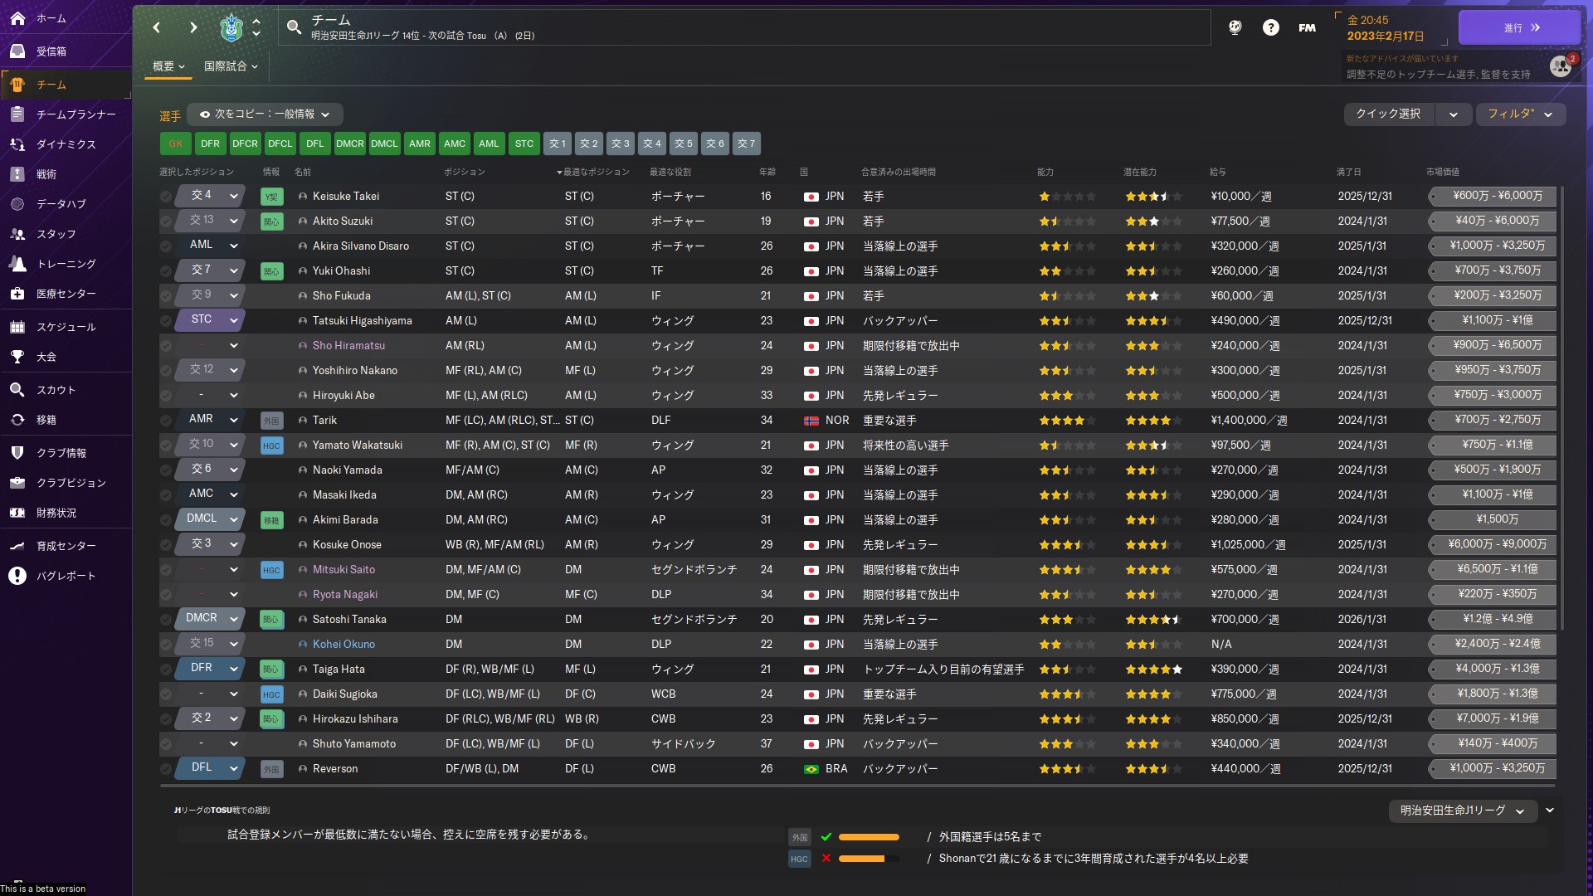Expand the フィルタ dropdown
The height and width of the screenshot is (896, 1593).
[x=1520, y=114]
